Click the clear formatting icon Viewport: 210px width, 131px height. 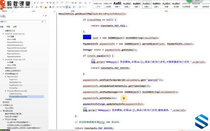pos(47,3)
